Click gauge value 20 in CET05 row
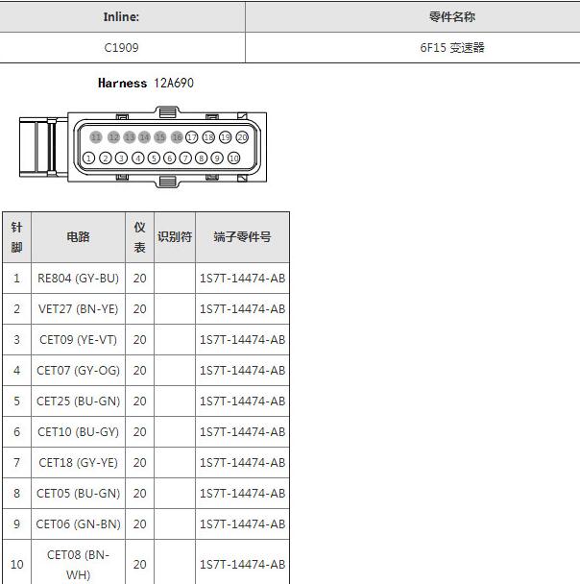The width and height of the screenshot is (580, 584). pyautogui.click(x=139, y=493)
